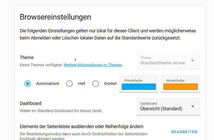
Task: Click the Hell label text
Action: click(x=82, y=84)
